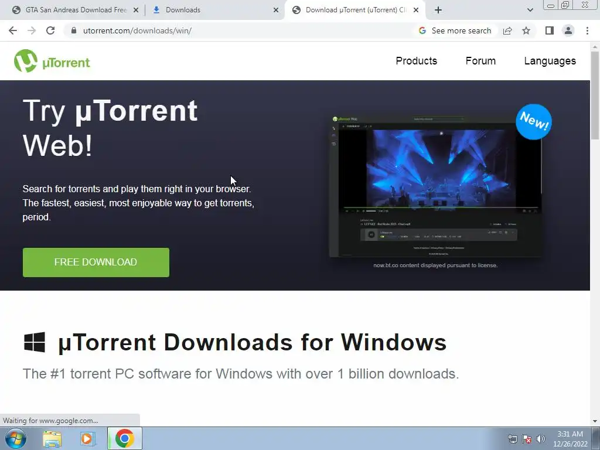Click the padlock site info icon

pyautogui.click(x=74, y=30)
